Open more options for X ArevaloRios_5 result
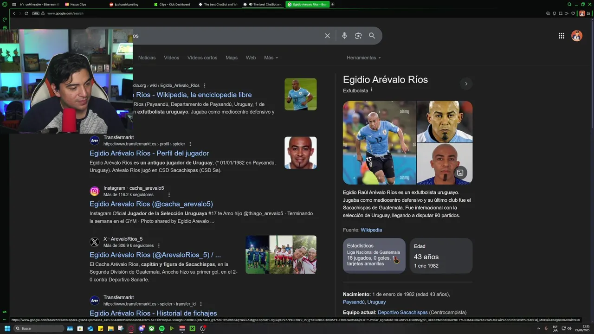Viewport: 594px width, 334px height. 159,245
